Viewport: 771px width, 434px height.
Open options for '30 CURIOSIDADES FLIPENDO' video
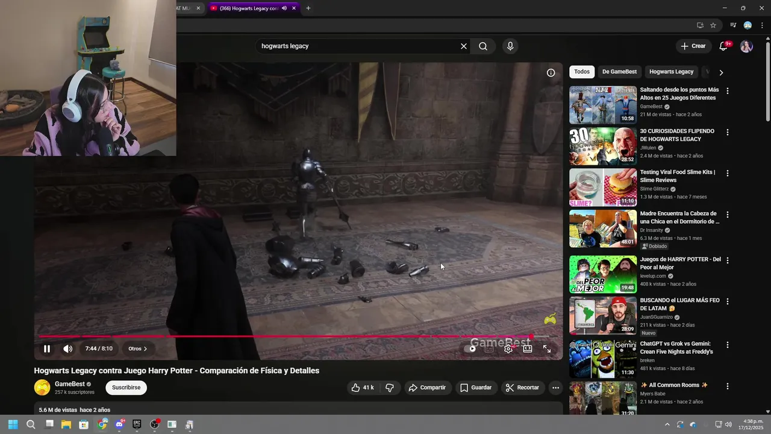click(x=728, y=132)
